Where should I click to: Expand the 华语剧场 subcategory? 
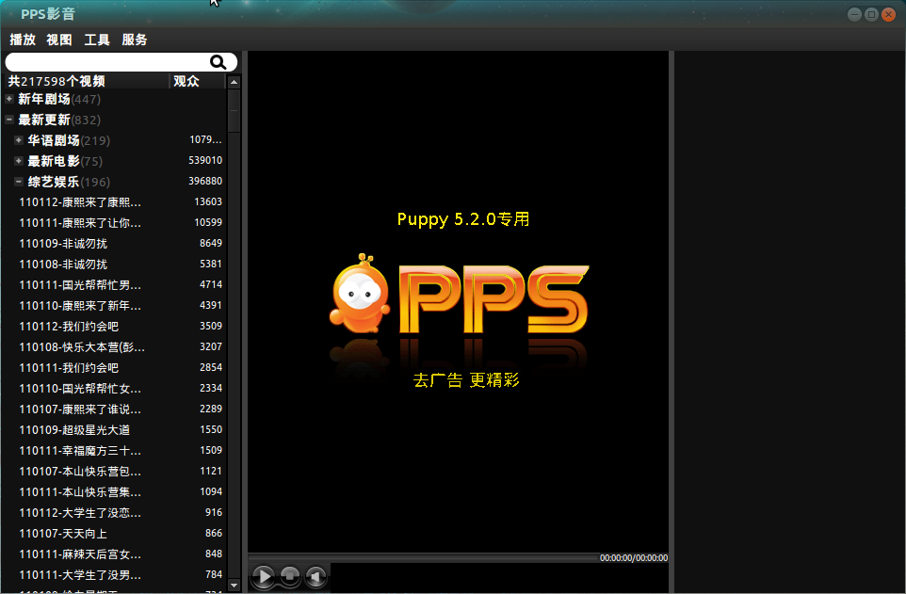(19, 140)
